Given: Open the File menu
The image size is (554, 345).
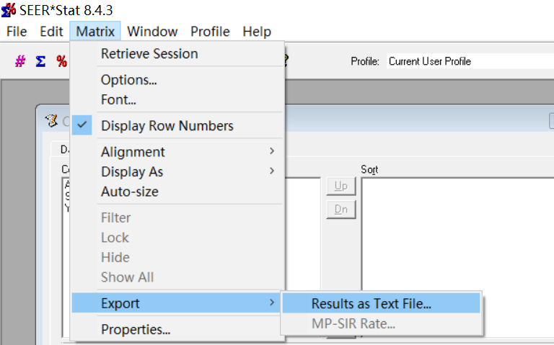Looking at the screenshot, I should (x=17, y=32).
